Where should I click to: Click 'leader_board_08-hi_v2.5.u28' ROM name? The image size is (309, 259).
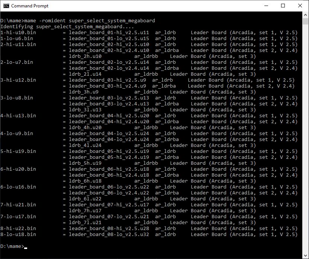[109, 228]
